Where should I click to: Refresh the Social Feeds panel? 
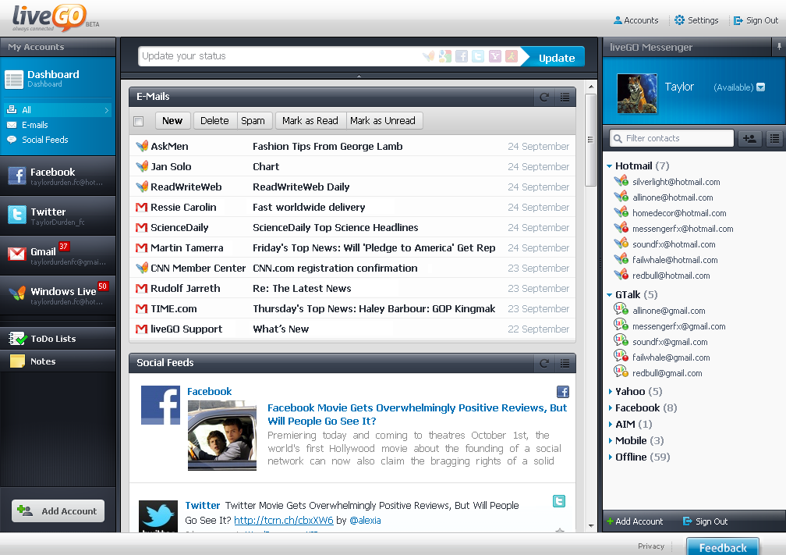coord(544,363)
